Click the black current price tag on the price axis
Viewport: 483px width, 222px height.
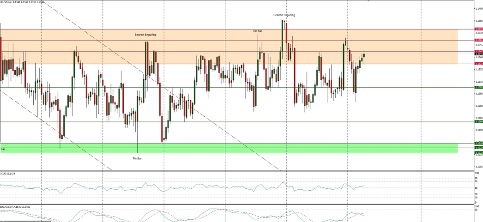(x=478, y=54)
